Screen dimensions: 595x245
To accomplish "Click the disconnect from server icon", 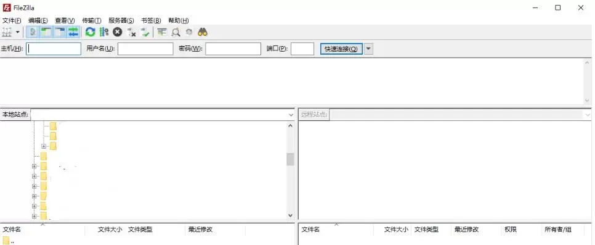I will tap(131, 32).
